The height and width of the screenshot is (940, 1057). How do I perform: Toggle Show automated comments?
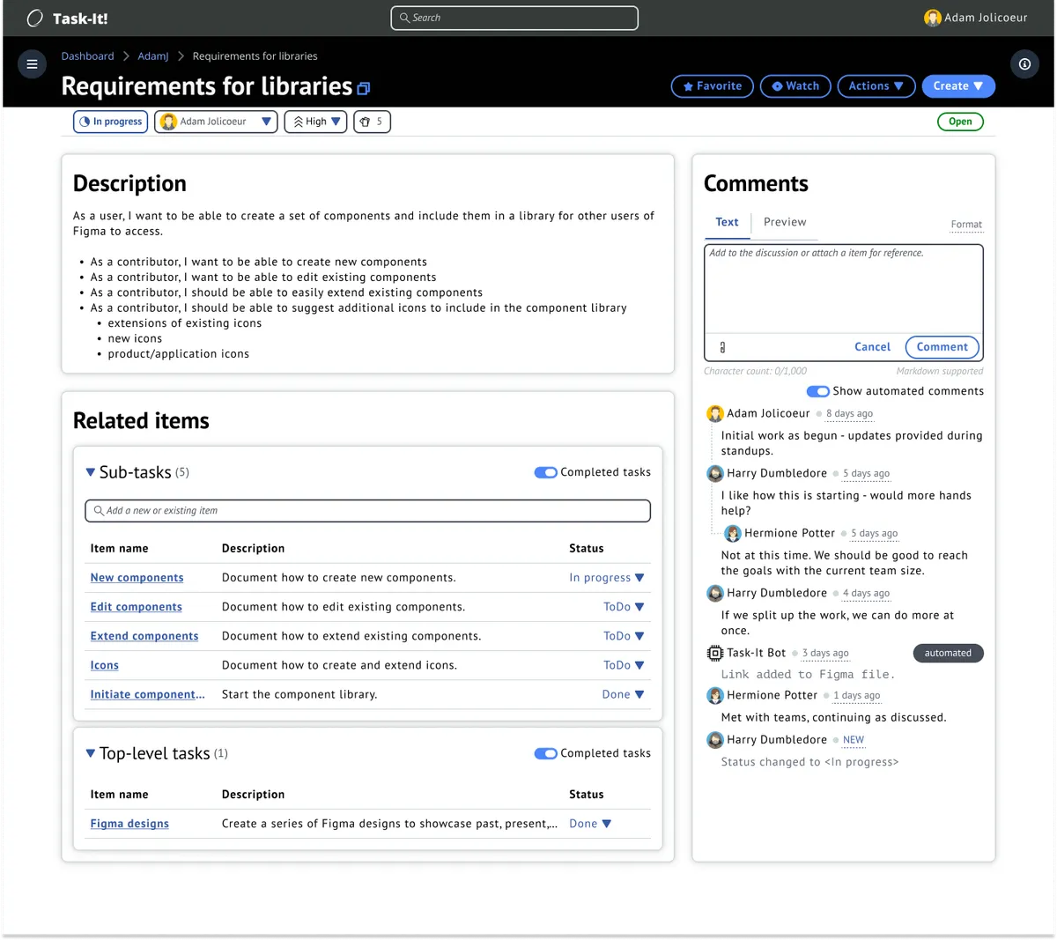pos(817,391)
